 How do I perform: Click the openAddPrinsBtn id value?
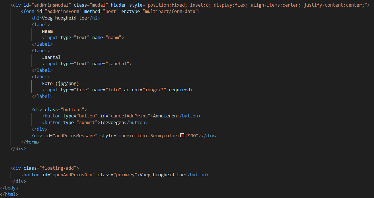point(72,175)
